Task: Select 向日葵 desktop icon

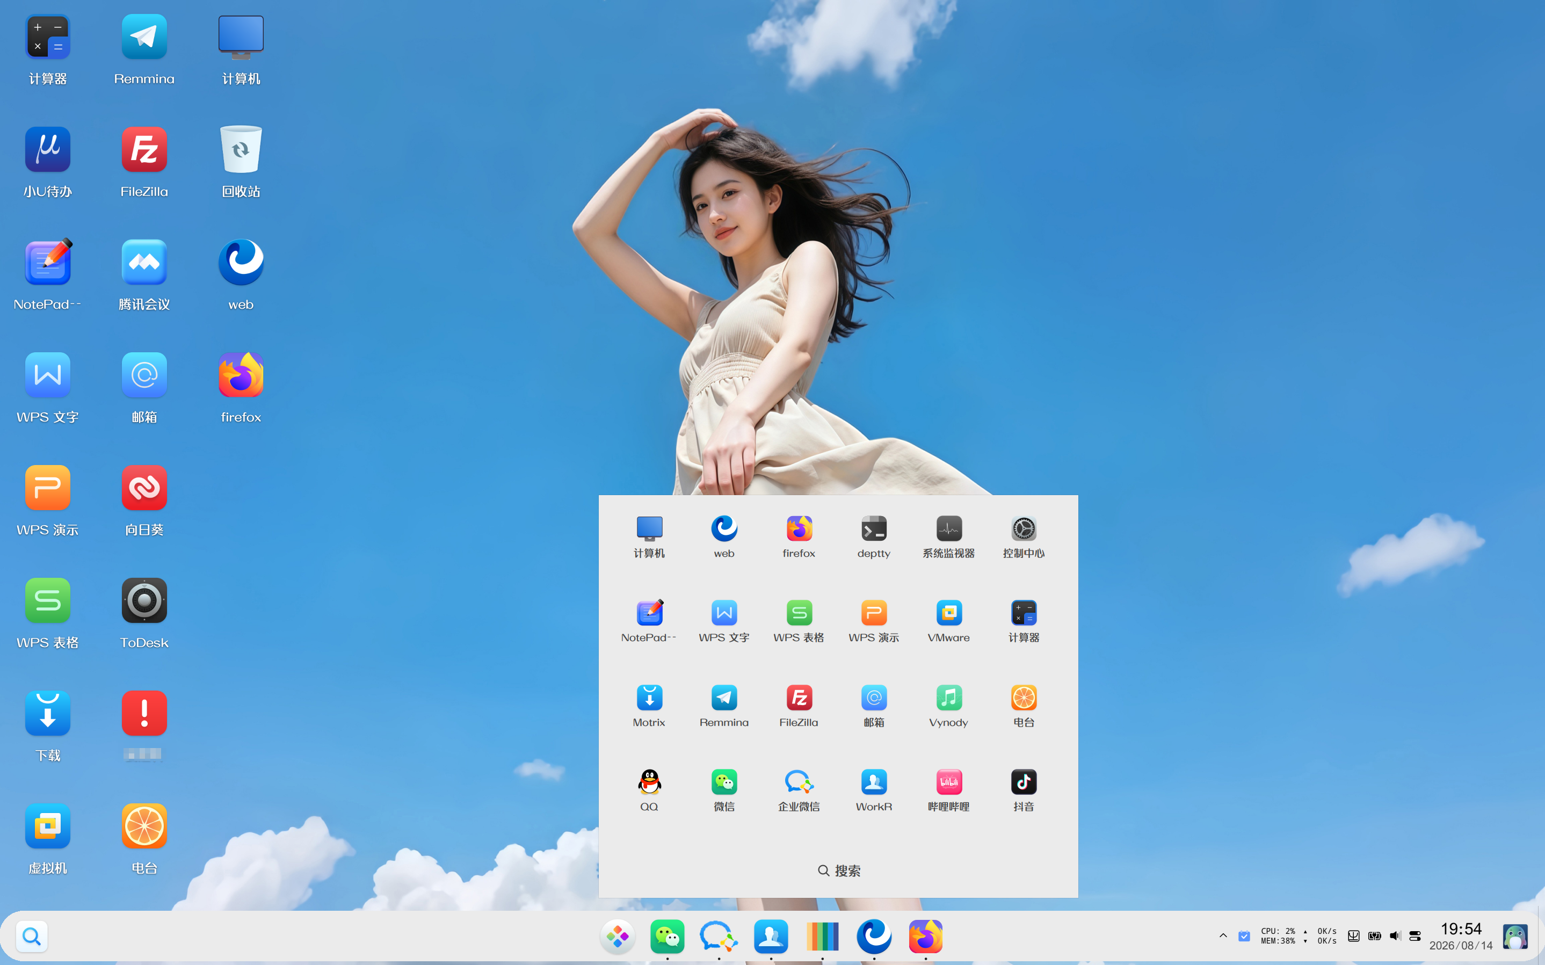Action: tap(143, 501)
